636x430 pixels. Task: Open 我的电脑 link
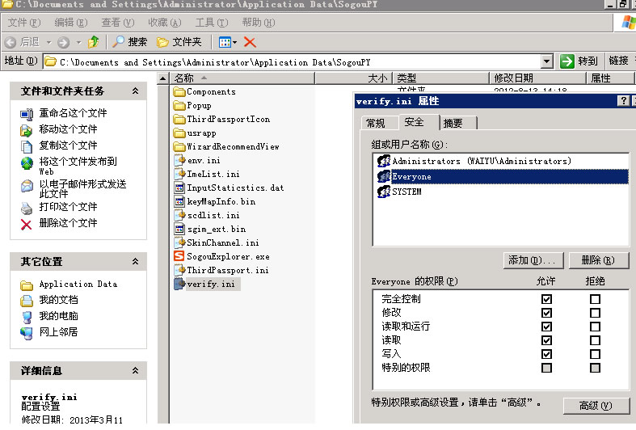click(58, 315)
